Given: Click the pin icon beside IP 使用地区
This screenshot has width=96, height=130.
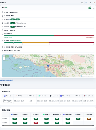Looking at the screenshot, I should [2, 47].
